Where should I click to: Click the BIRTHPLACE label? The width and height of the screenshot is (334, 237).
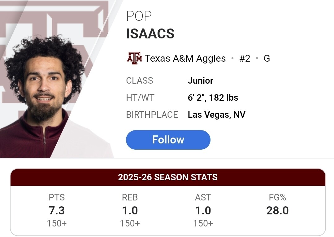pos(152,115)
